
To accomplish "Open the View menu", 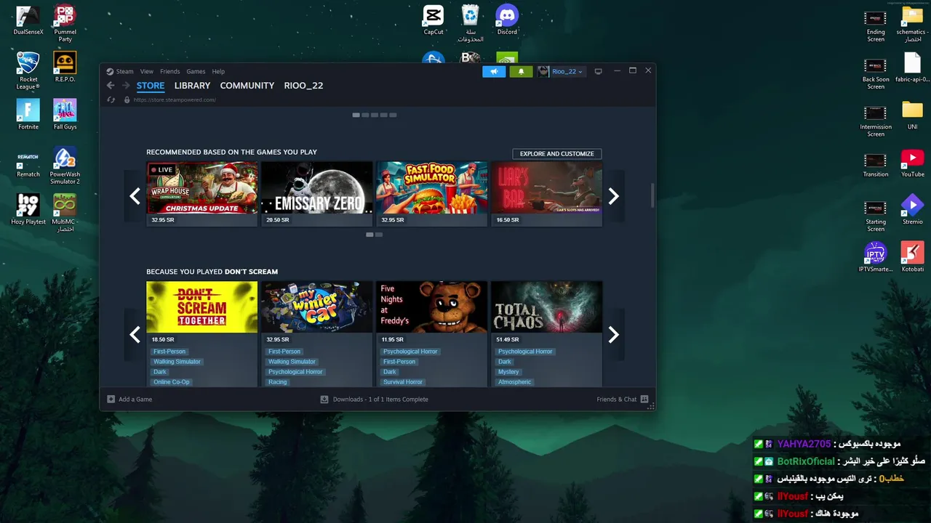I will 146,71.
